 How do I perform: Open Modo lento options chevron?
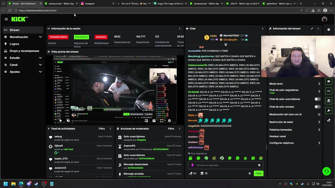pos(319,84)
